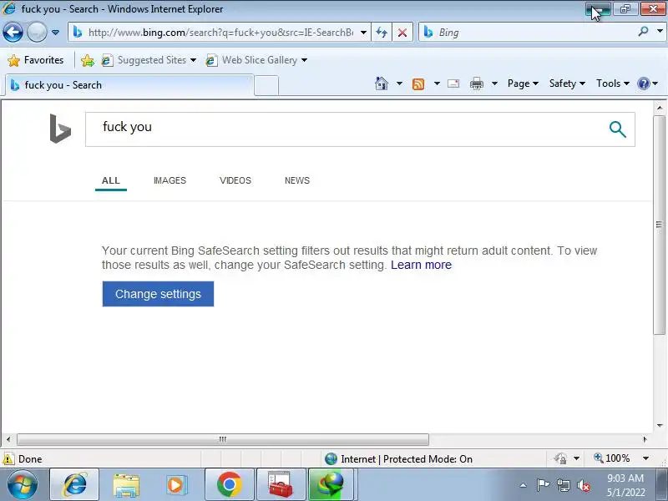Click the horizontal scrollbar thumb
This screenshot has height=501, width=668.
(222, 439)
